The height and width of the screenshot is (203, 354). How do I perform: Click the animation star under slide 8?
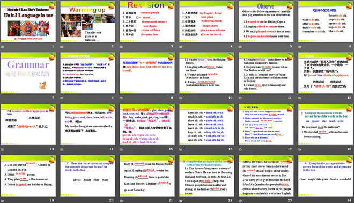pyautogui.click(x=62, y=98)
